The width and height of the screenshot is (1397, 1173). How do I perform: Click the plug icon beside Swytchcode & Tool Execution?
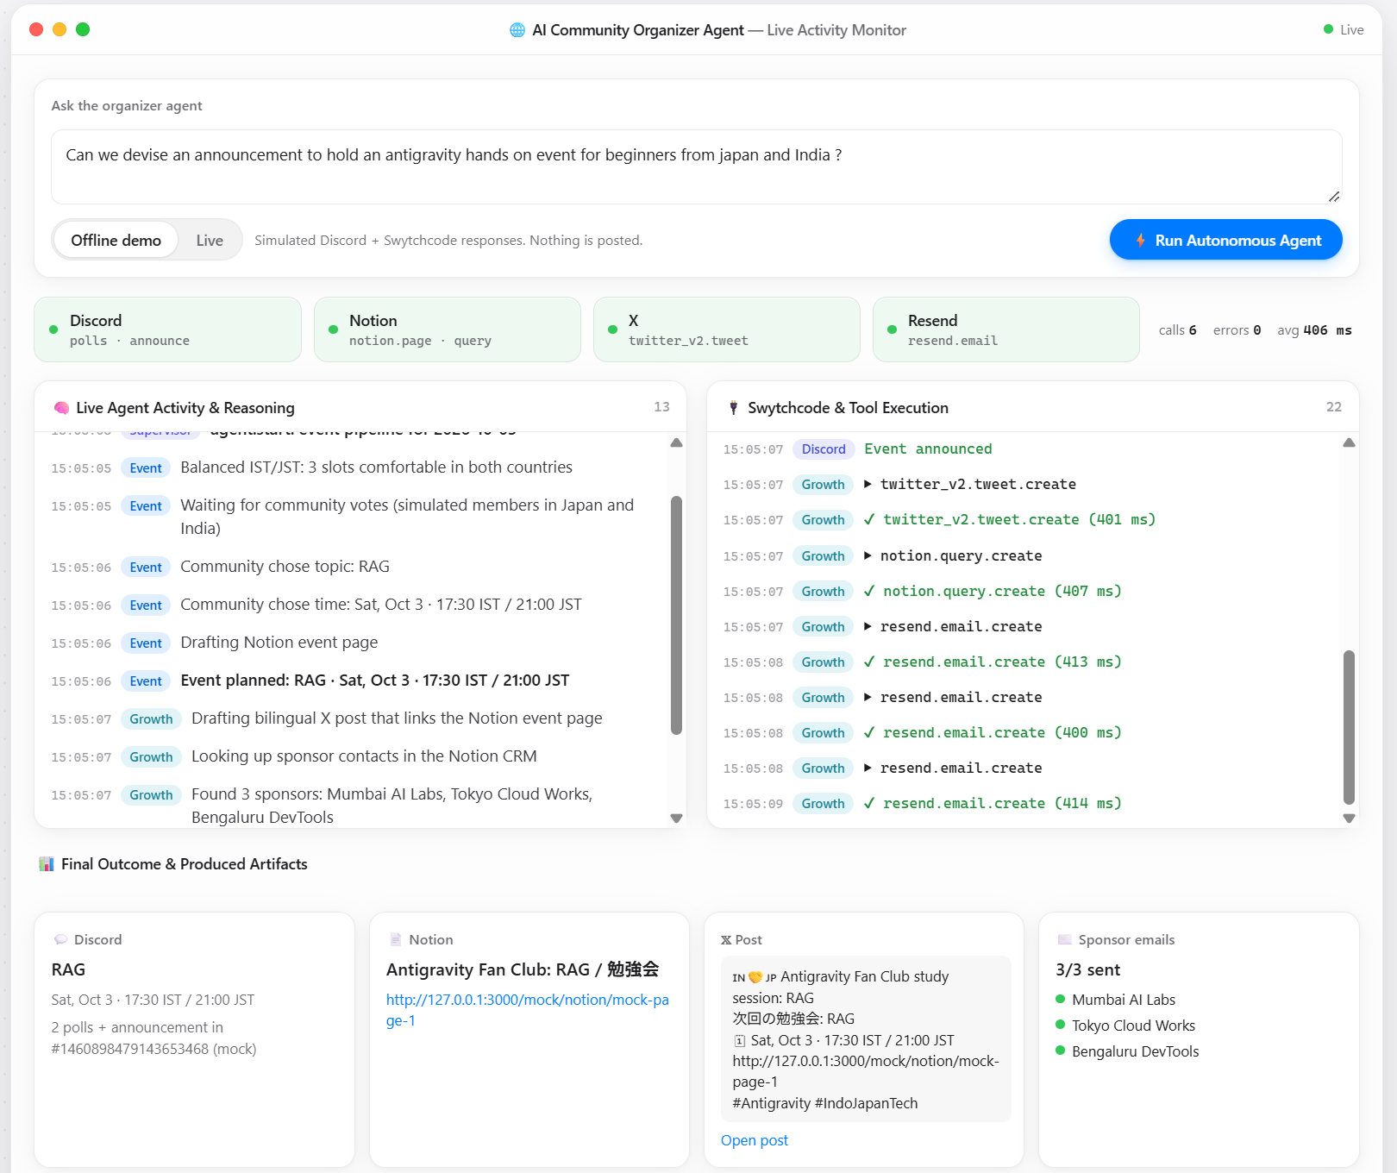734,408
